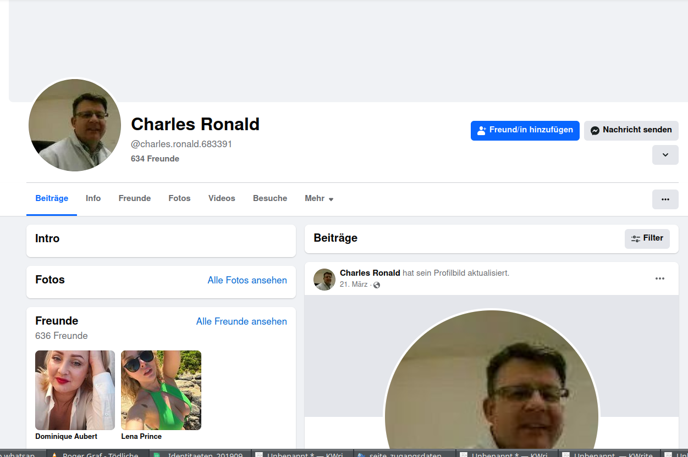Viewport: 688px width, 457px height.
Task: Show the Videos tab
Action: 222,198
